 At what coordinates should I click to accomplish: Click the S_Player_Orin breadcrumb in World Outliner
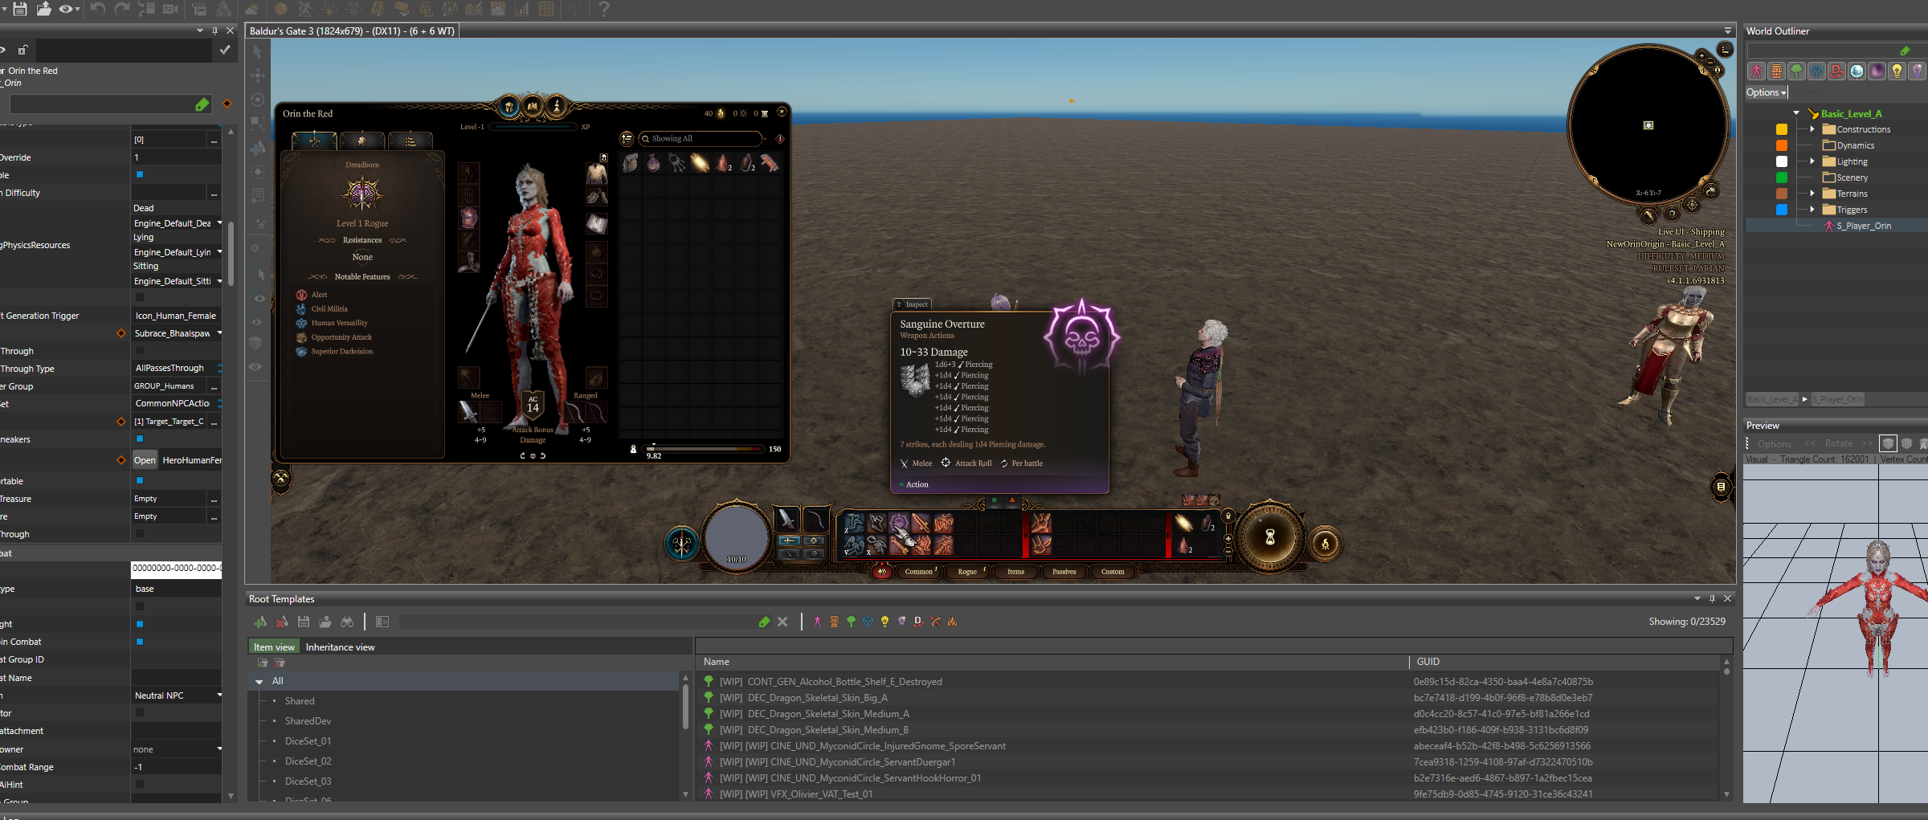[x=1836, y=399]
